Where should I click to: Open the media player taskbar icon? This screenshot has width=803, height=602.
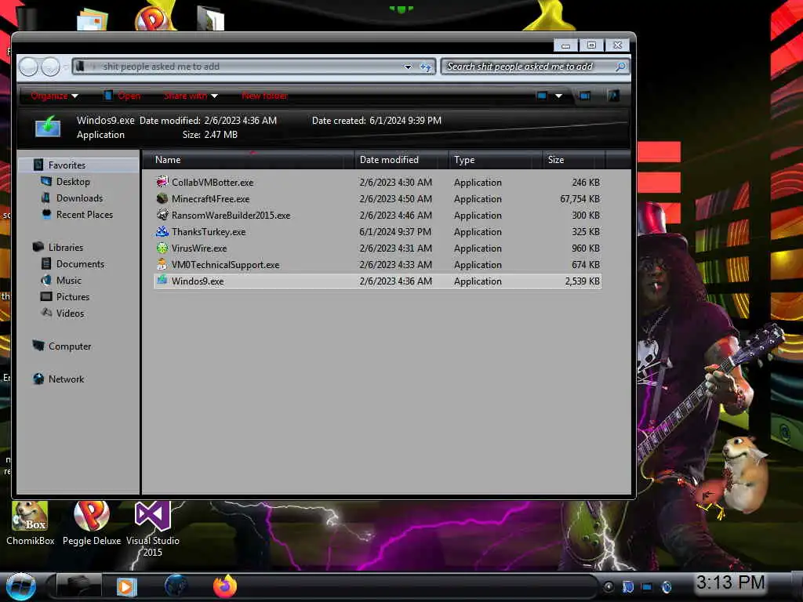point(126,586)
